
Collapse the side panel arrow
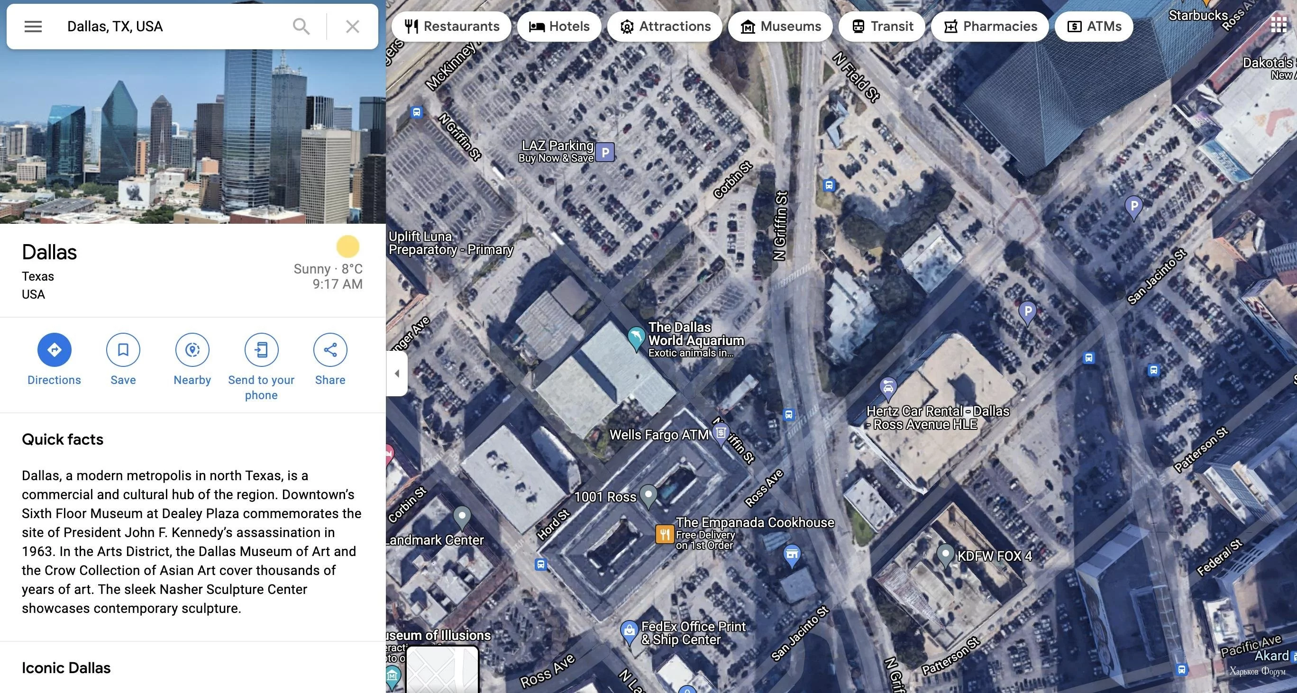[397, 374]
